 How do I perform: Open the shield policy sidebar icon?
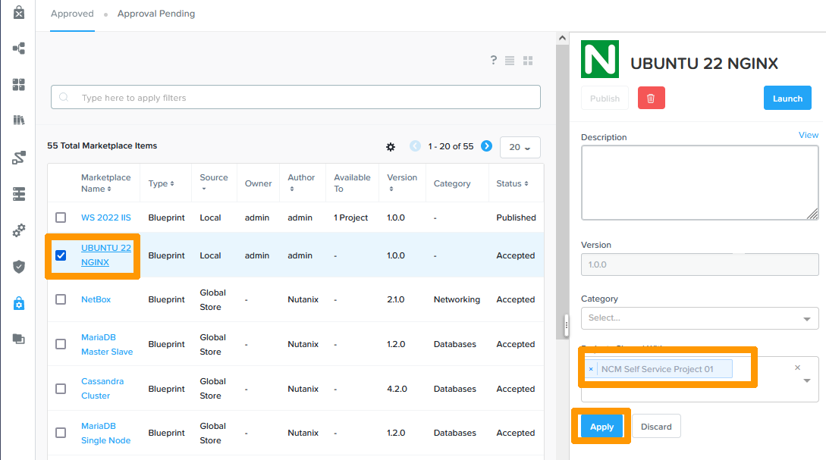tap(19, 266)
